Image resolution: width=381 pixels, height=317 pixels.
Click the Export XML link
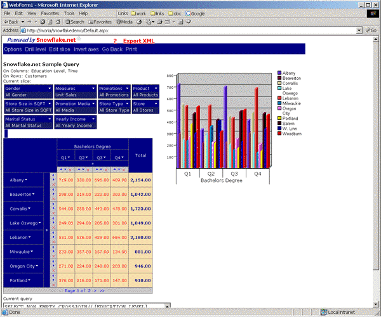(x=138, y=41)
